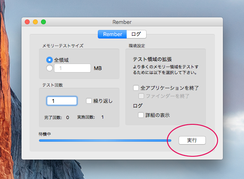Image resolution: width=244 pixels, height=179 pixels.
Task: Check ファインダーを終了 option
Action: [141, 96]
